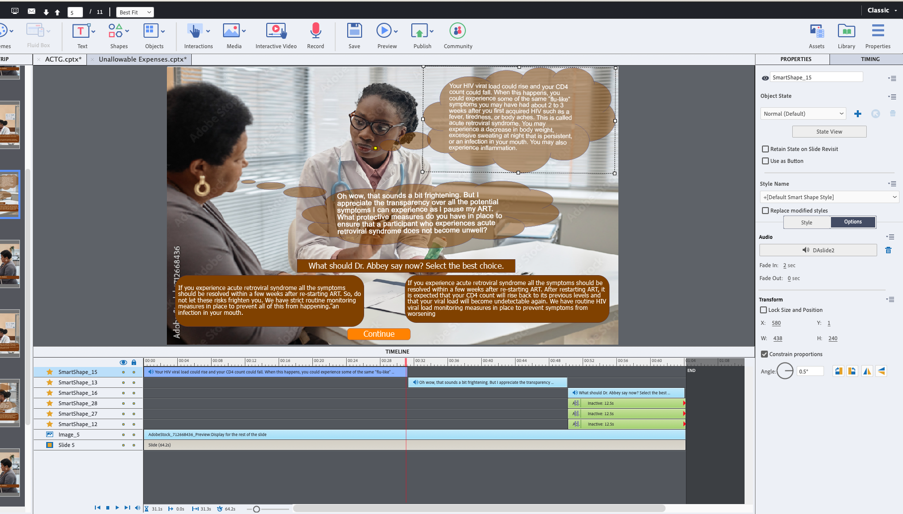Open the Default Smart Shape Style dropdown

pos(829,197)
